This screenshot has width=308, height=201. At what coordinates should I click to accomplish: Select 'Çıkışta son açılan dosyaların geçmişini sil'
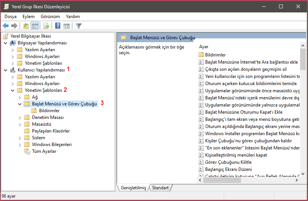pyautogui.click(x=246, y=69)
